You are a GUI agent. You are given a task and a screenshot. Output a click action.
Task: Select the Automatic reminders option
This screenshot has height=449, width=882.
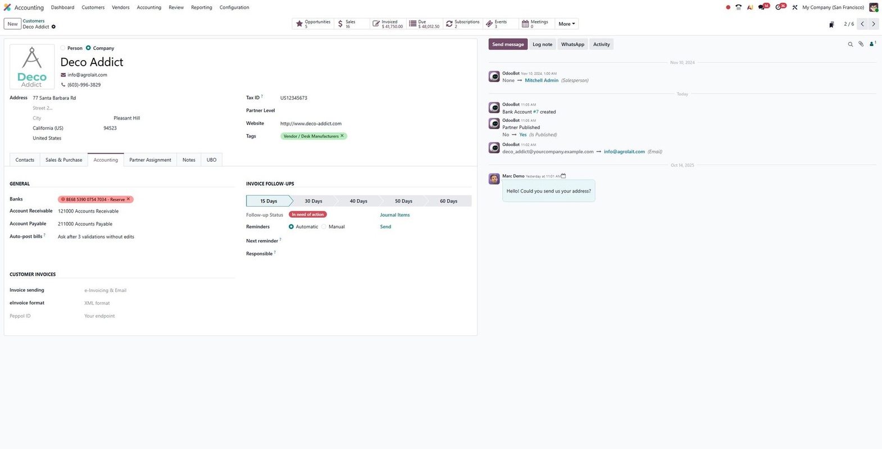(x=291, y=227)
